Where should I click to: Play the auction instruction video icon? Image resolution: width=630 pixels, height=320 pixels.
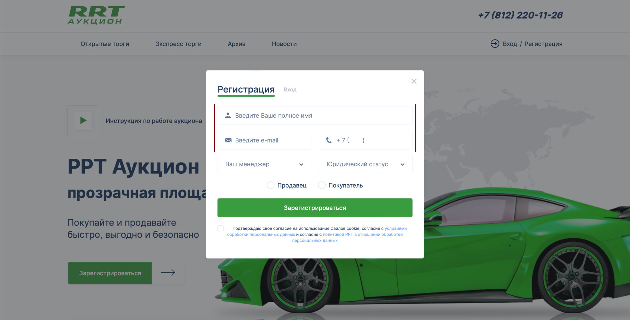point(83,121)
